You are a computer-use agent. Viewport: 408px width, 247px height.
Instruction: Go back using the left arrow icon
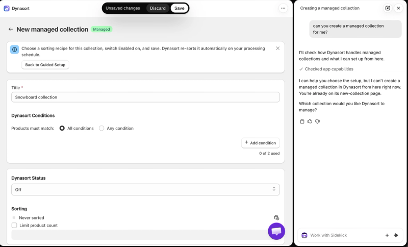tap(11, 30)
